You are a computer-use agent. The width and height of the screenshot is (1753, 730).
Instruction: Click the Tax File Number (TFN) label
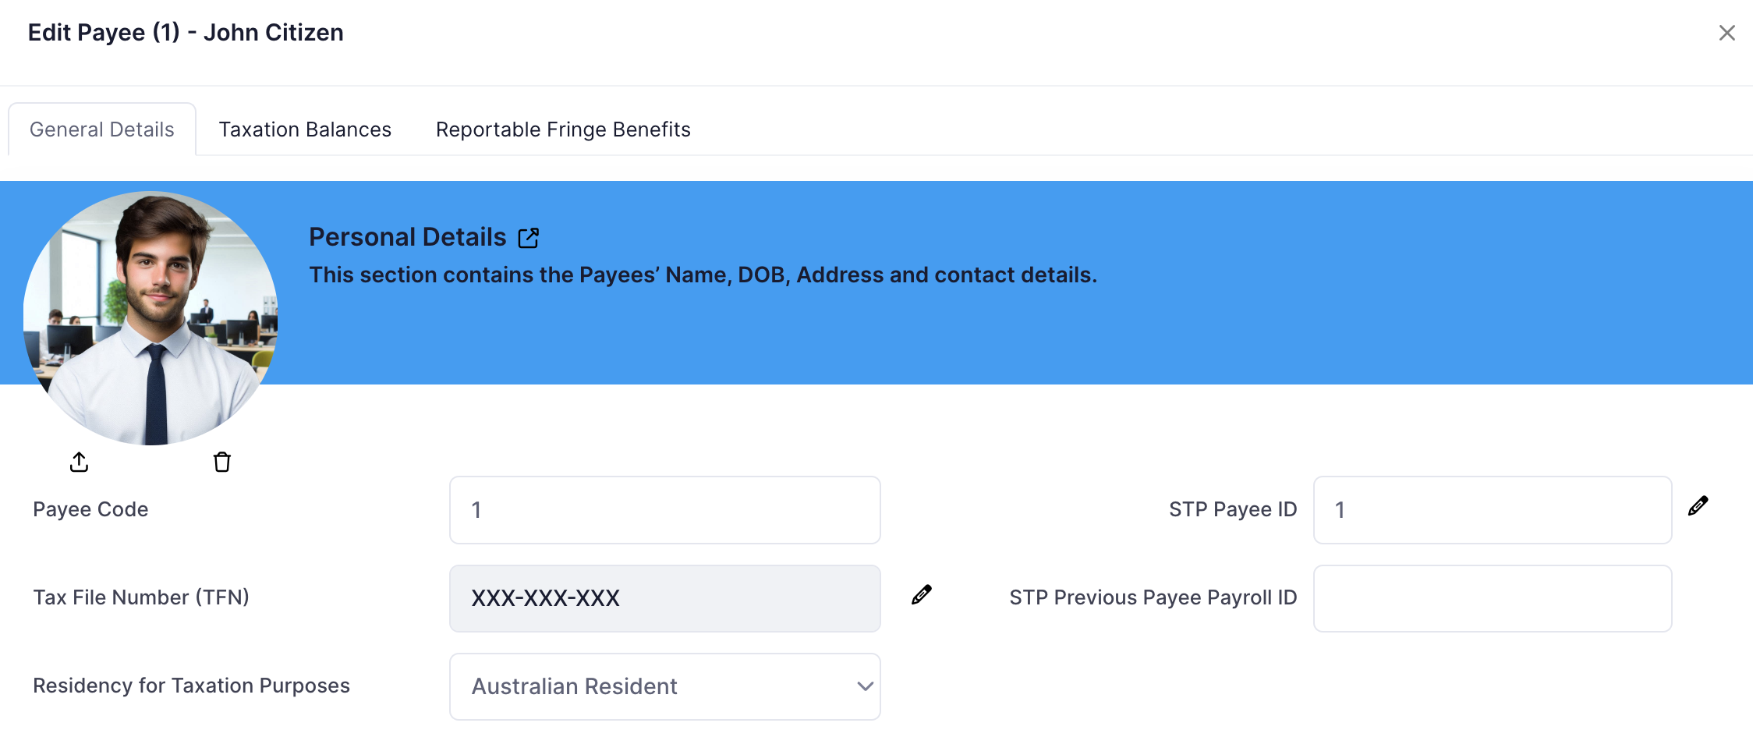click(141, 597)
